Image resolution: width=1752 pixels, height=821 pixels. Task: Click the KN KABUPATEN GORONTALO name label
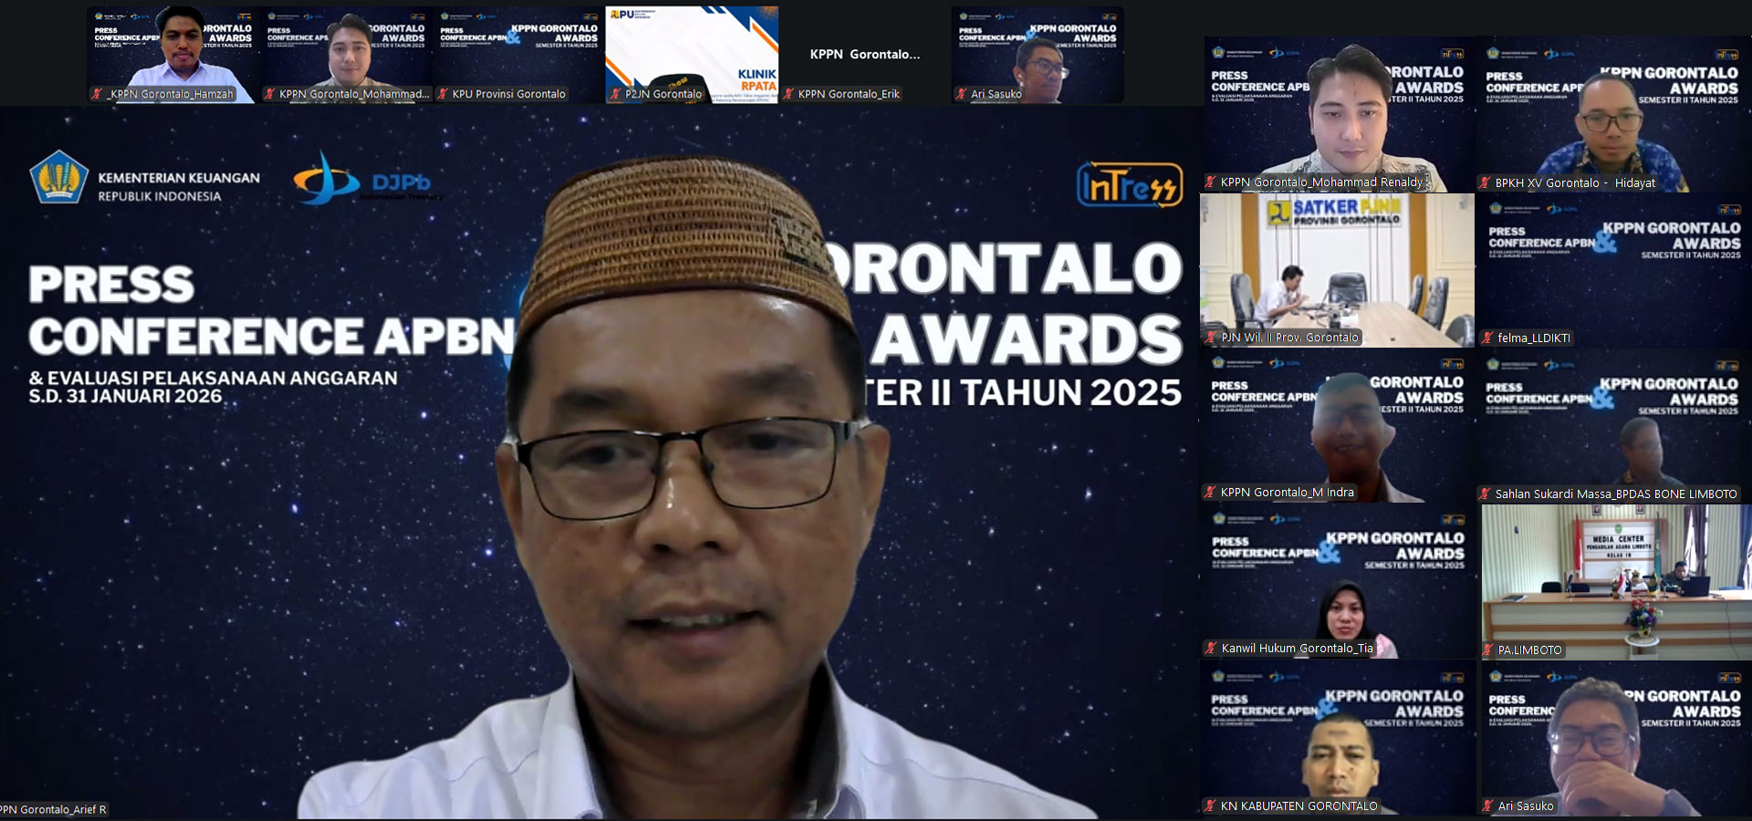(x=1298, y=806)
